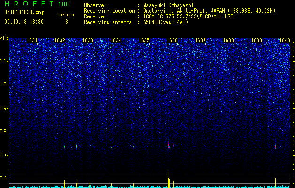Click the 1631 time marker
Screen dimensions: 295x188
pyautogui.click(x=32, y=40)
